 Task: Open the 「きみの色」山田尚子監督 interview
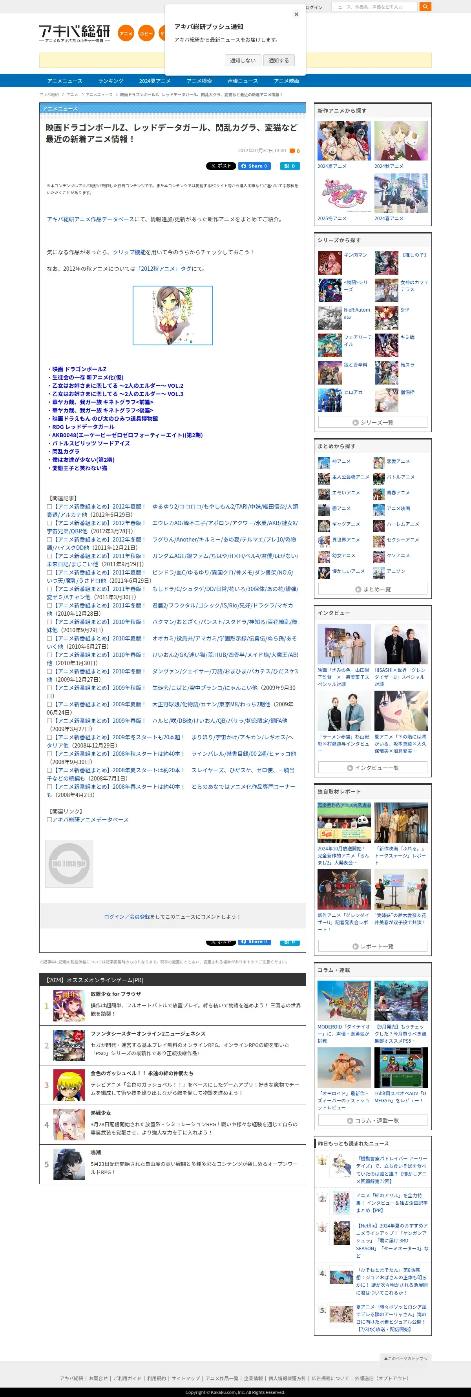pos(345,655)
